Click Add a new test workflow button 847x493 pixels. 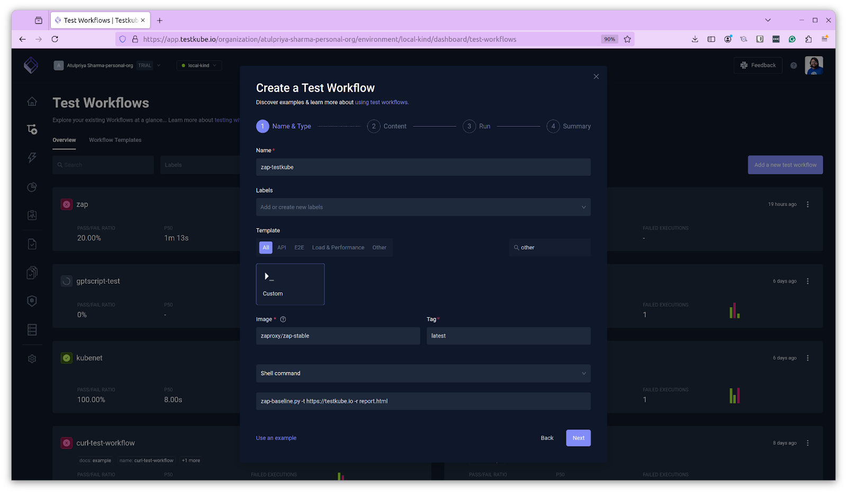click(786, 165)
